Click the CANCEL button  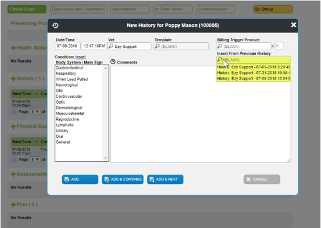pos(262,180)
